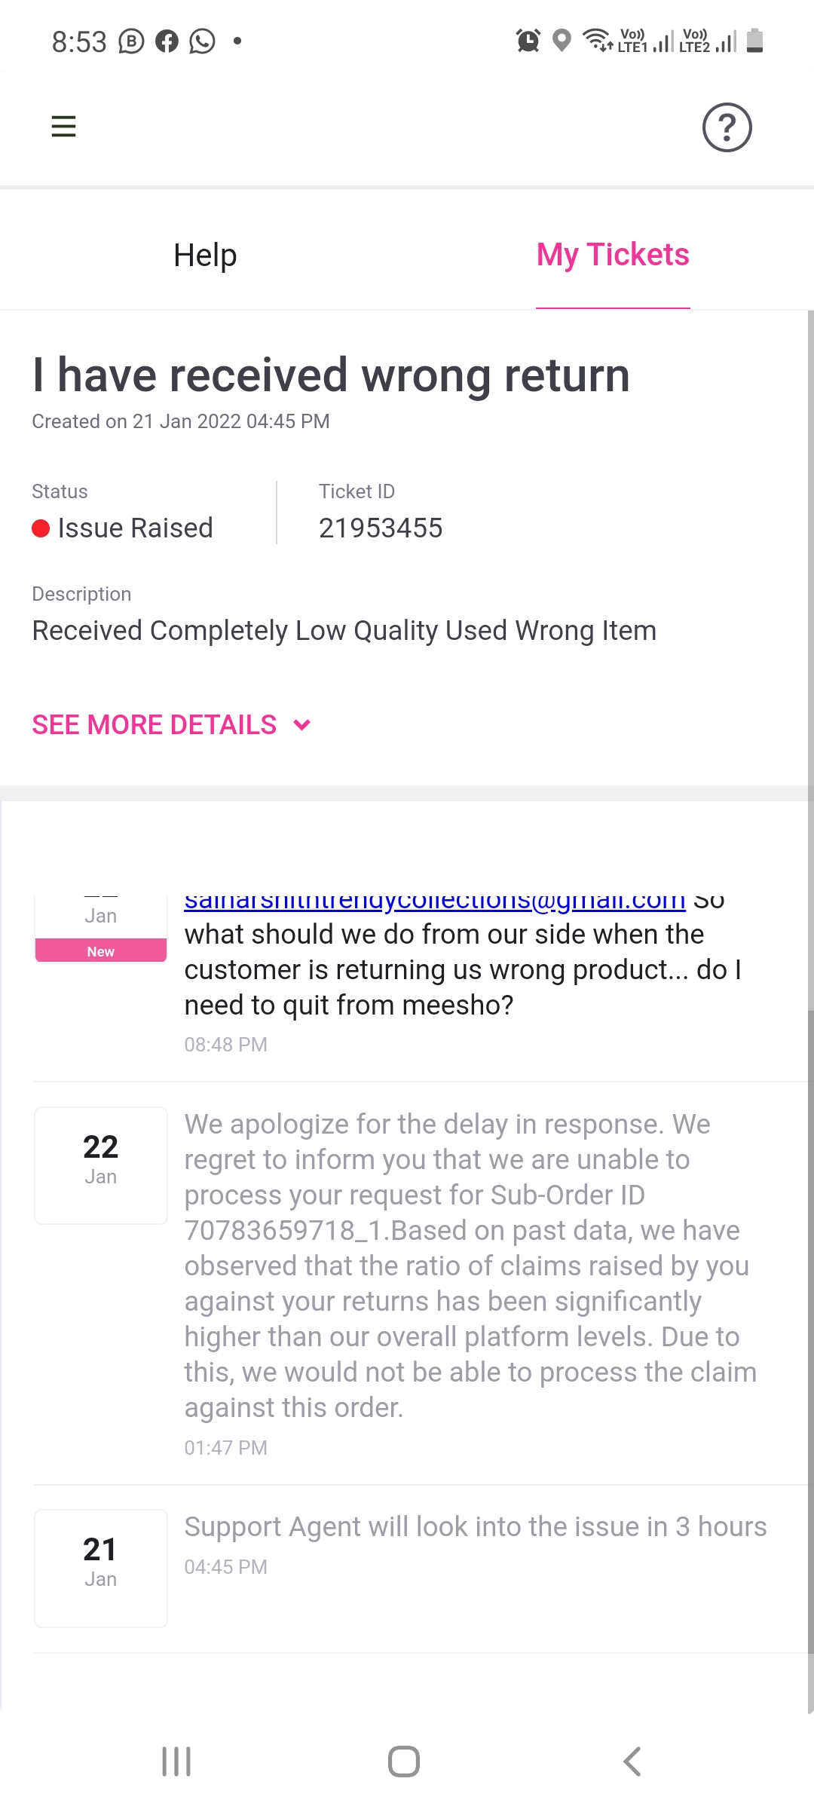Open the gmail address link in message

tap(434, 901)
